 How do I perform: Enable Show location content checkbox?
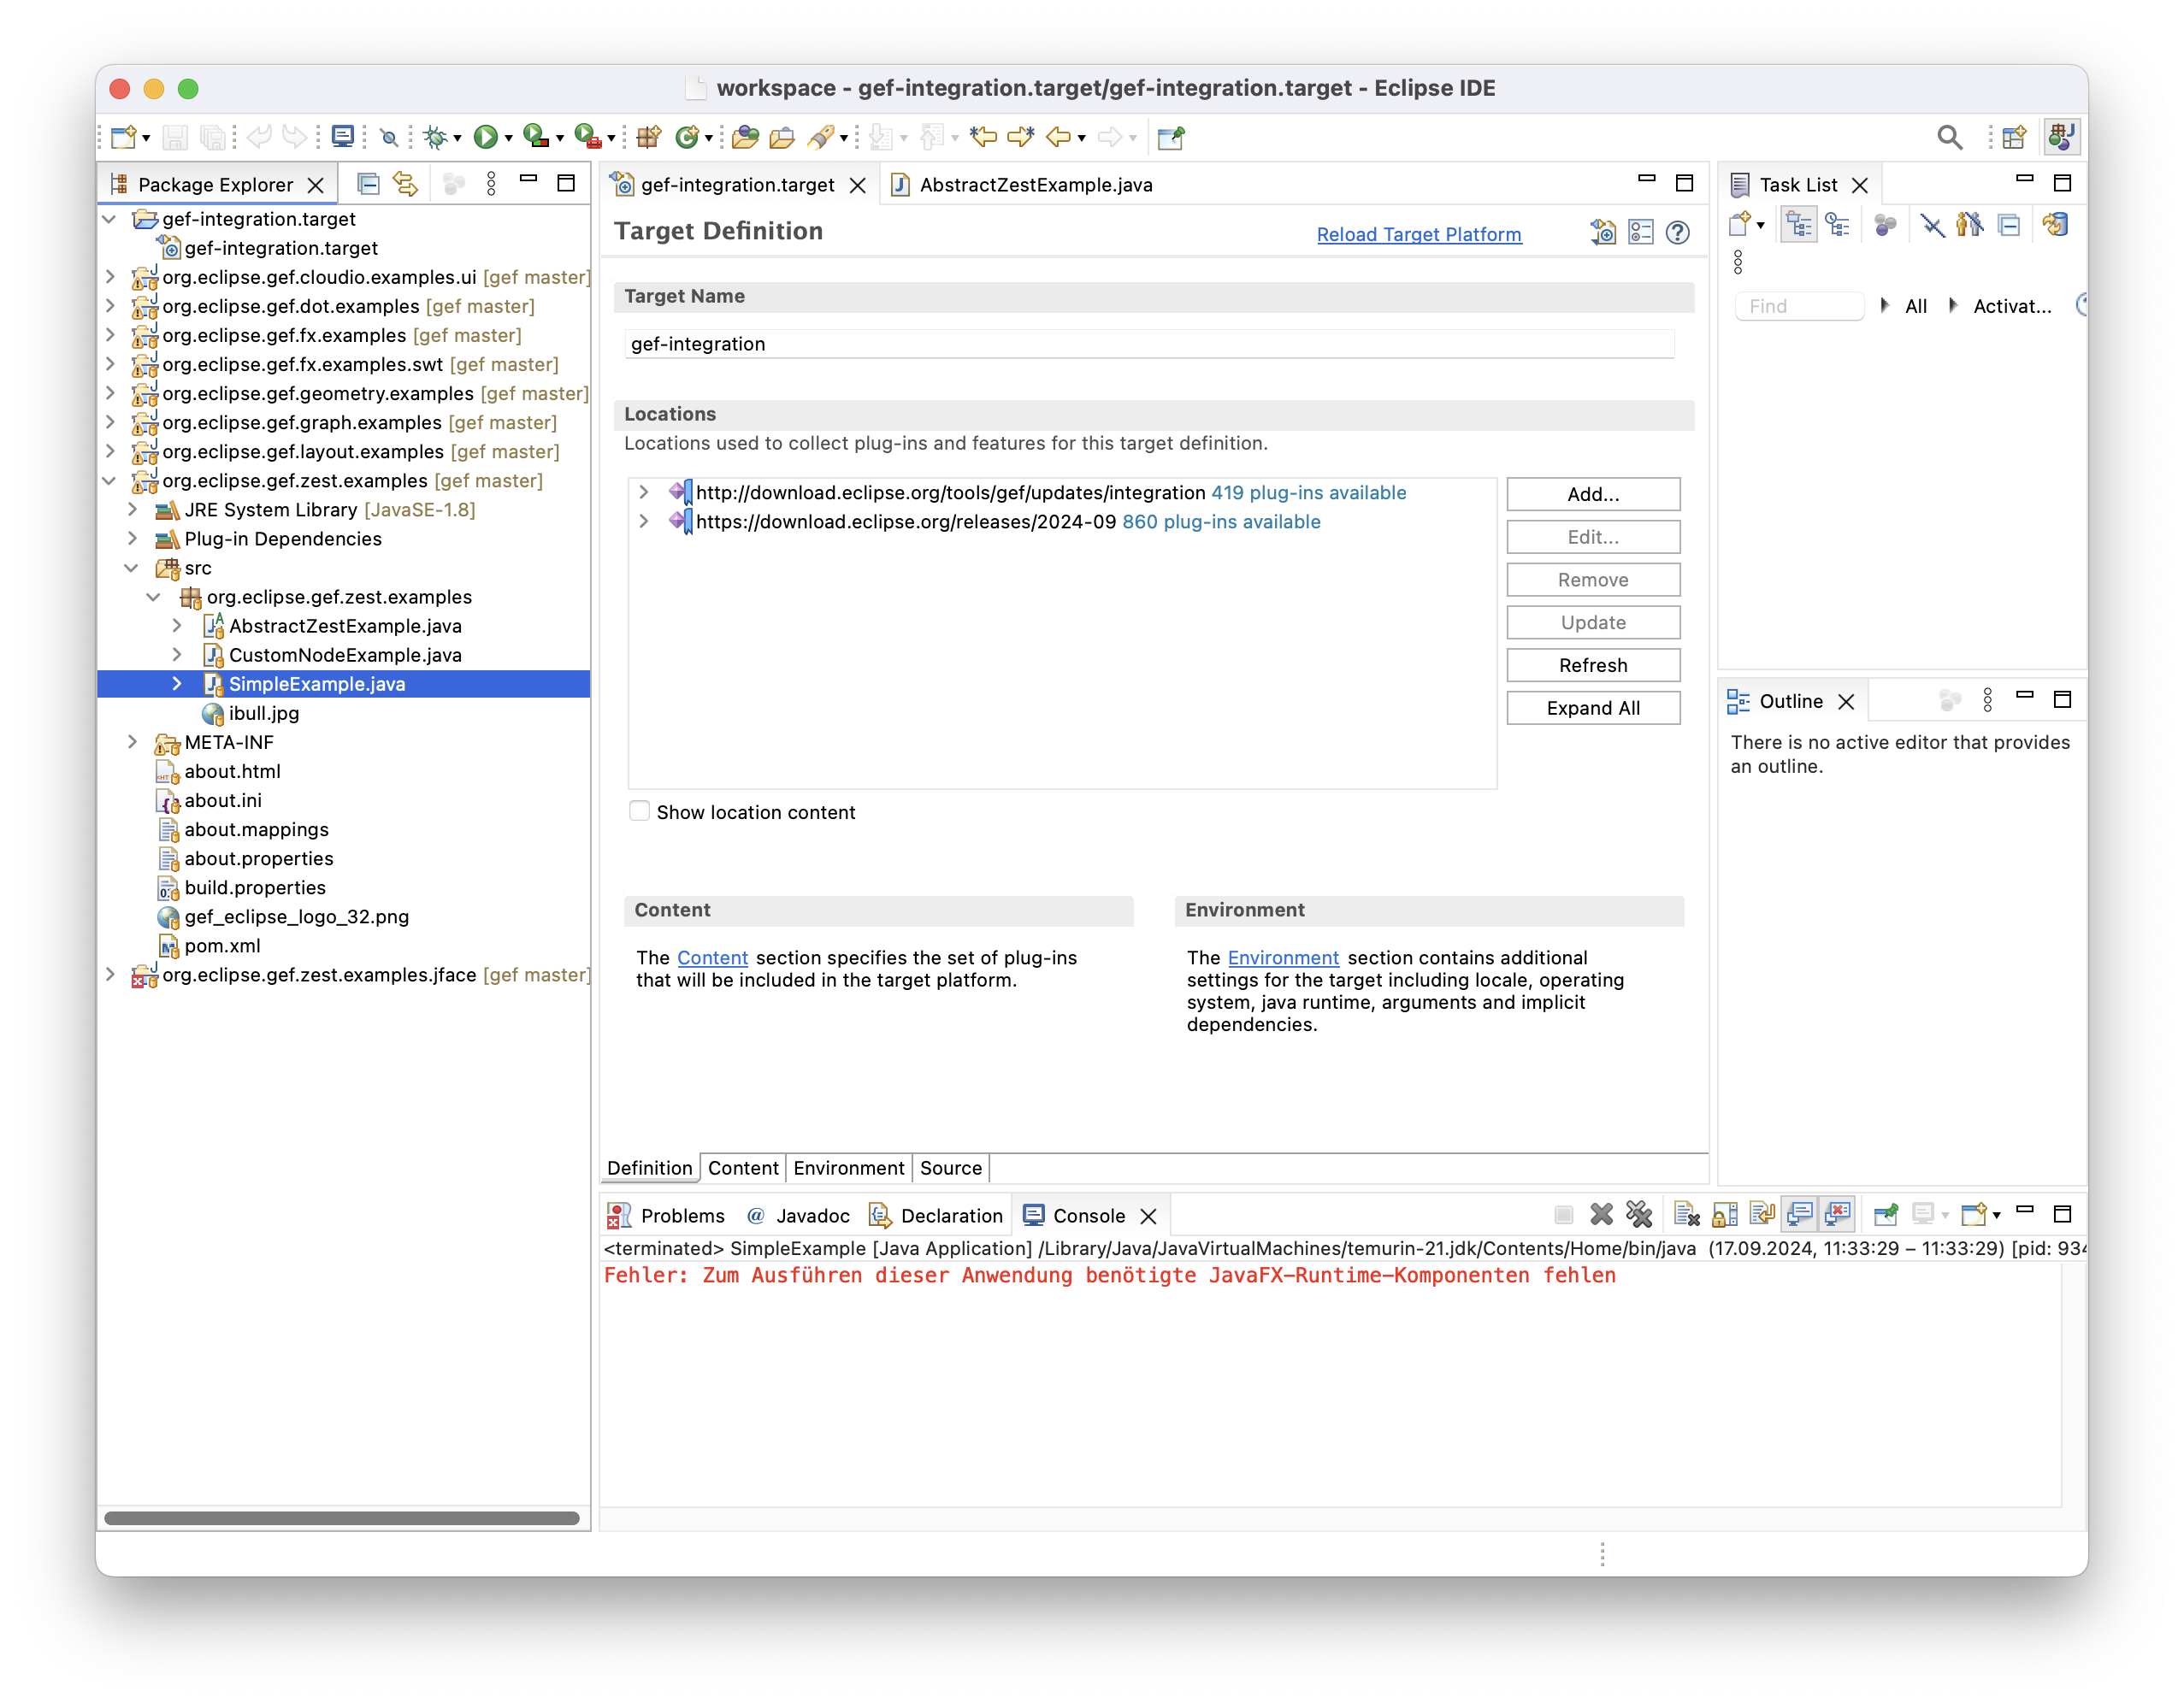pyautogui.click(x=639, y=811)
